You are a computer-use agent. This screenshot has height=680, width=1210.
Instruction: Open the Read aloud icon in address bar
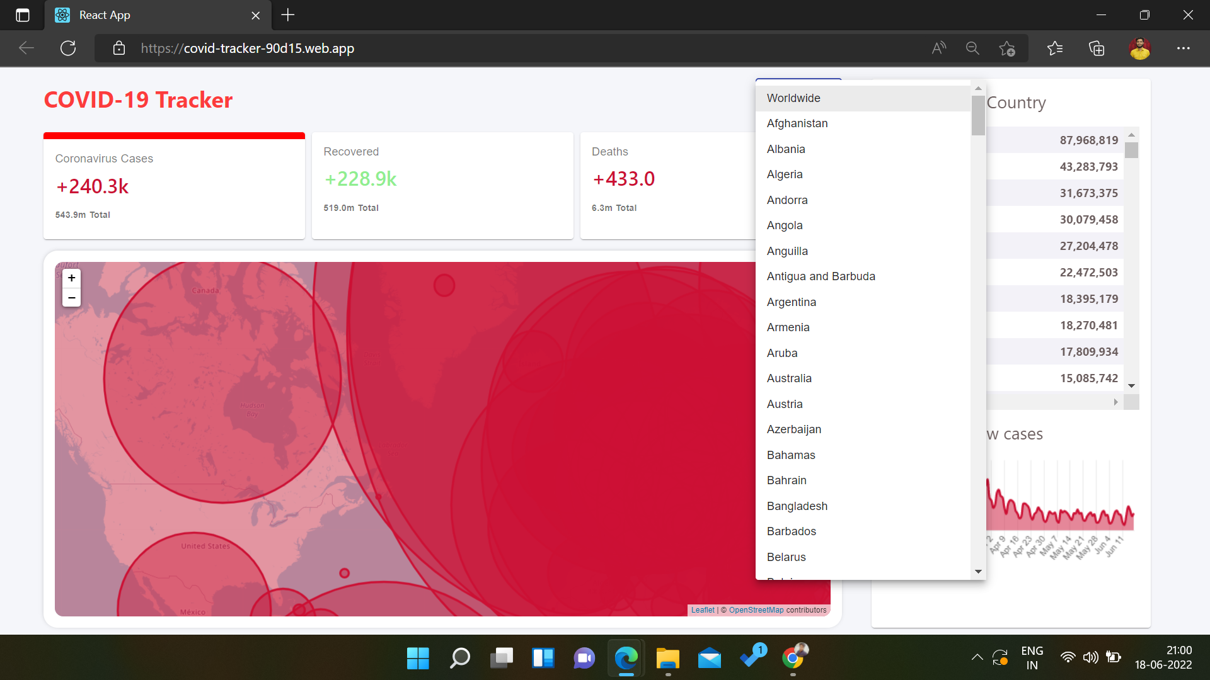(939, 48)
